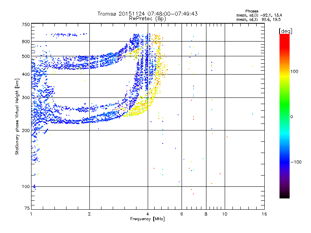Click the blue horizontal trace above 600 km
The width and height of the screenshot is (311, 233).
66,35
